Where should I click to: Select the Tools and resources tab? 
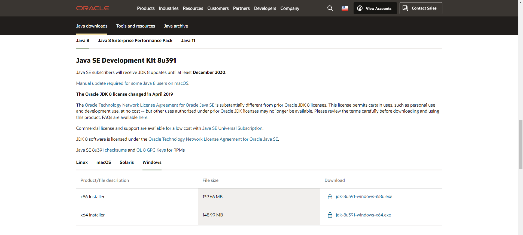[135, 26]
